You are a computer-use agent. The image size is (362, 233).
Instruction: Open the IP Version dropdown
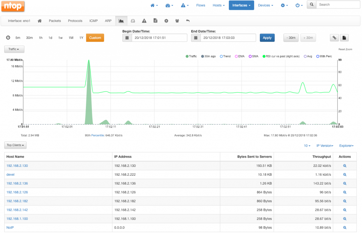tap(325, 146)
